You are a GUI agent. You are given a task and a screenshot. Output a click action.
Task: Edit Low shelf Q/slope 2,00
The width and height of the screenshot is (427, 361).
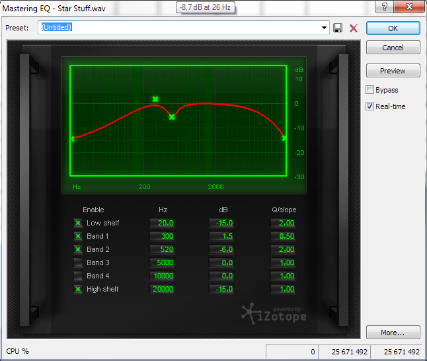click(283, 223)
